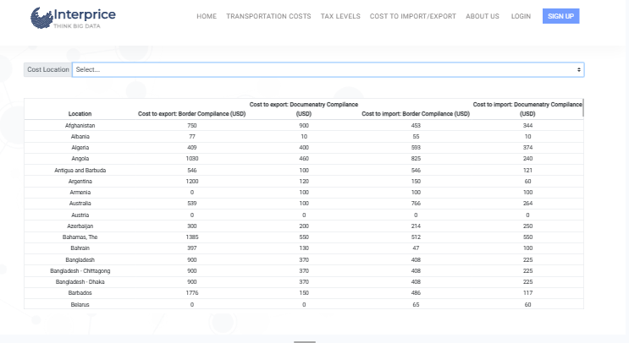Click Bahamas export border value 1385
Screen dimensions: 629x343
pos(192,237)
